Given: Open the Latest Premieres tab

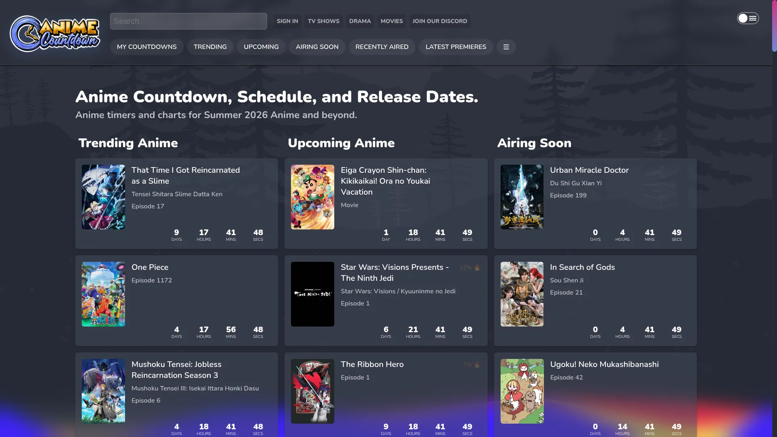Looking at the screenshot, I should [456, 47].
